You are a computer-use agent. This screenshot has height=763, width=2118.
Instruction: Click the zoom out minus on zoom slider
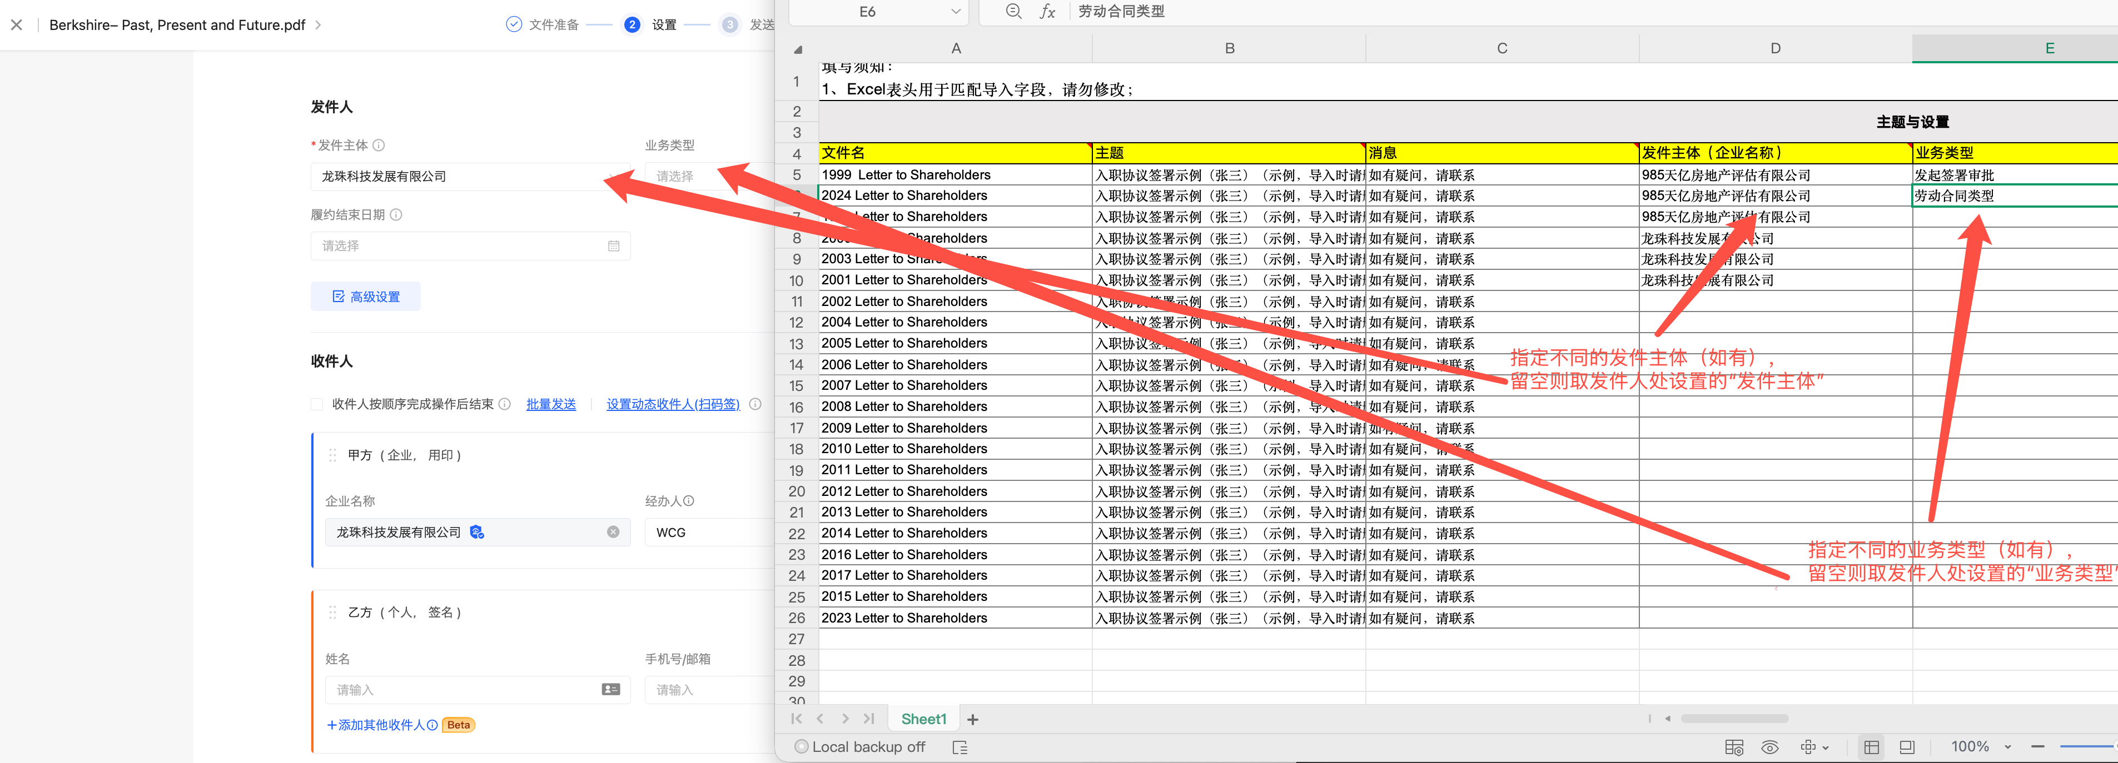[x=2037, y=747]
